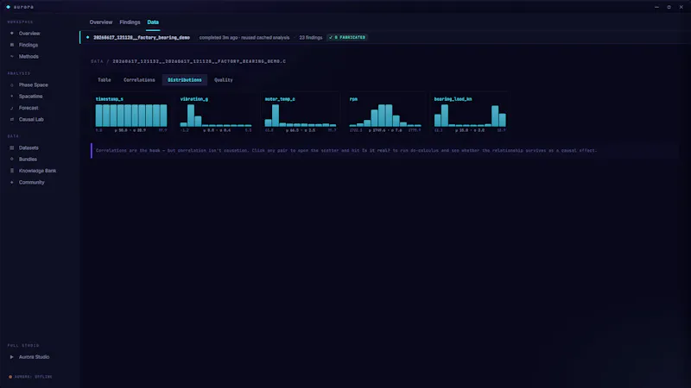The image size is (691, 388).
Task: Click the aurora logo icon in title bar
Action: coord(9,7)
